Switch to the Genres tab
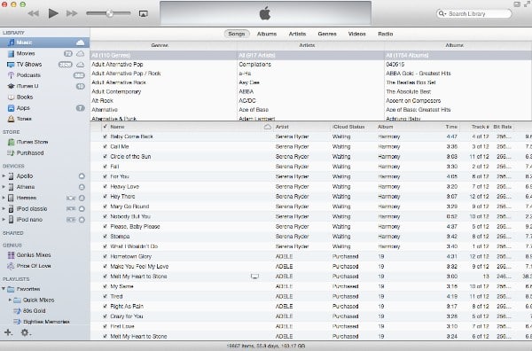This screenshot has width=532, height=351. 327,34
